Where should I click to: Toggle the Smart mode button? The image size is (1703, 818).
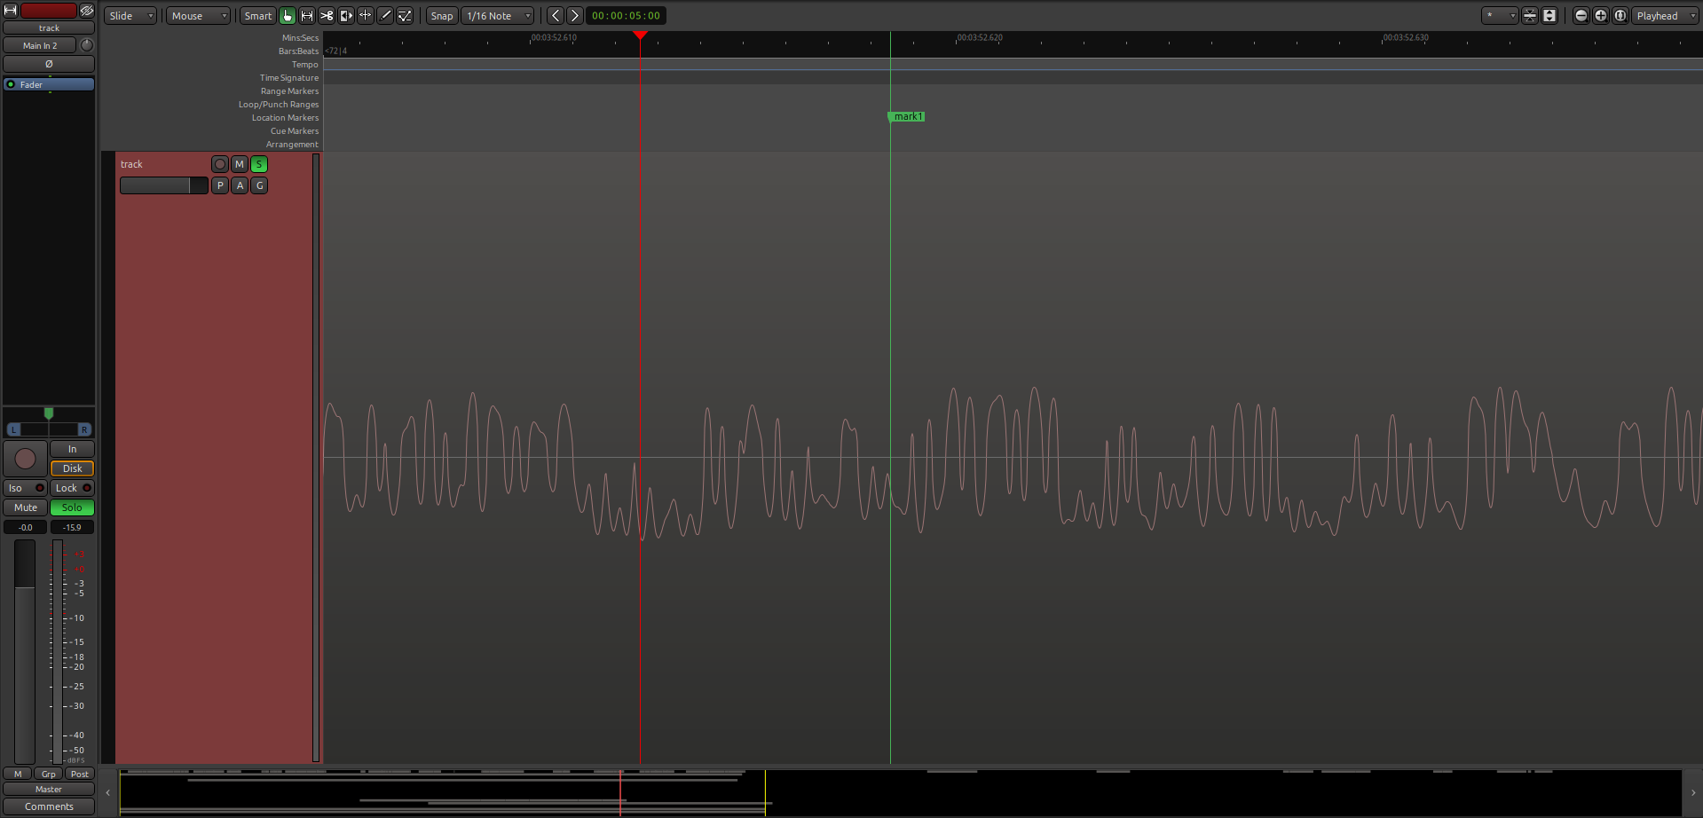point(257,16)
